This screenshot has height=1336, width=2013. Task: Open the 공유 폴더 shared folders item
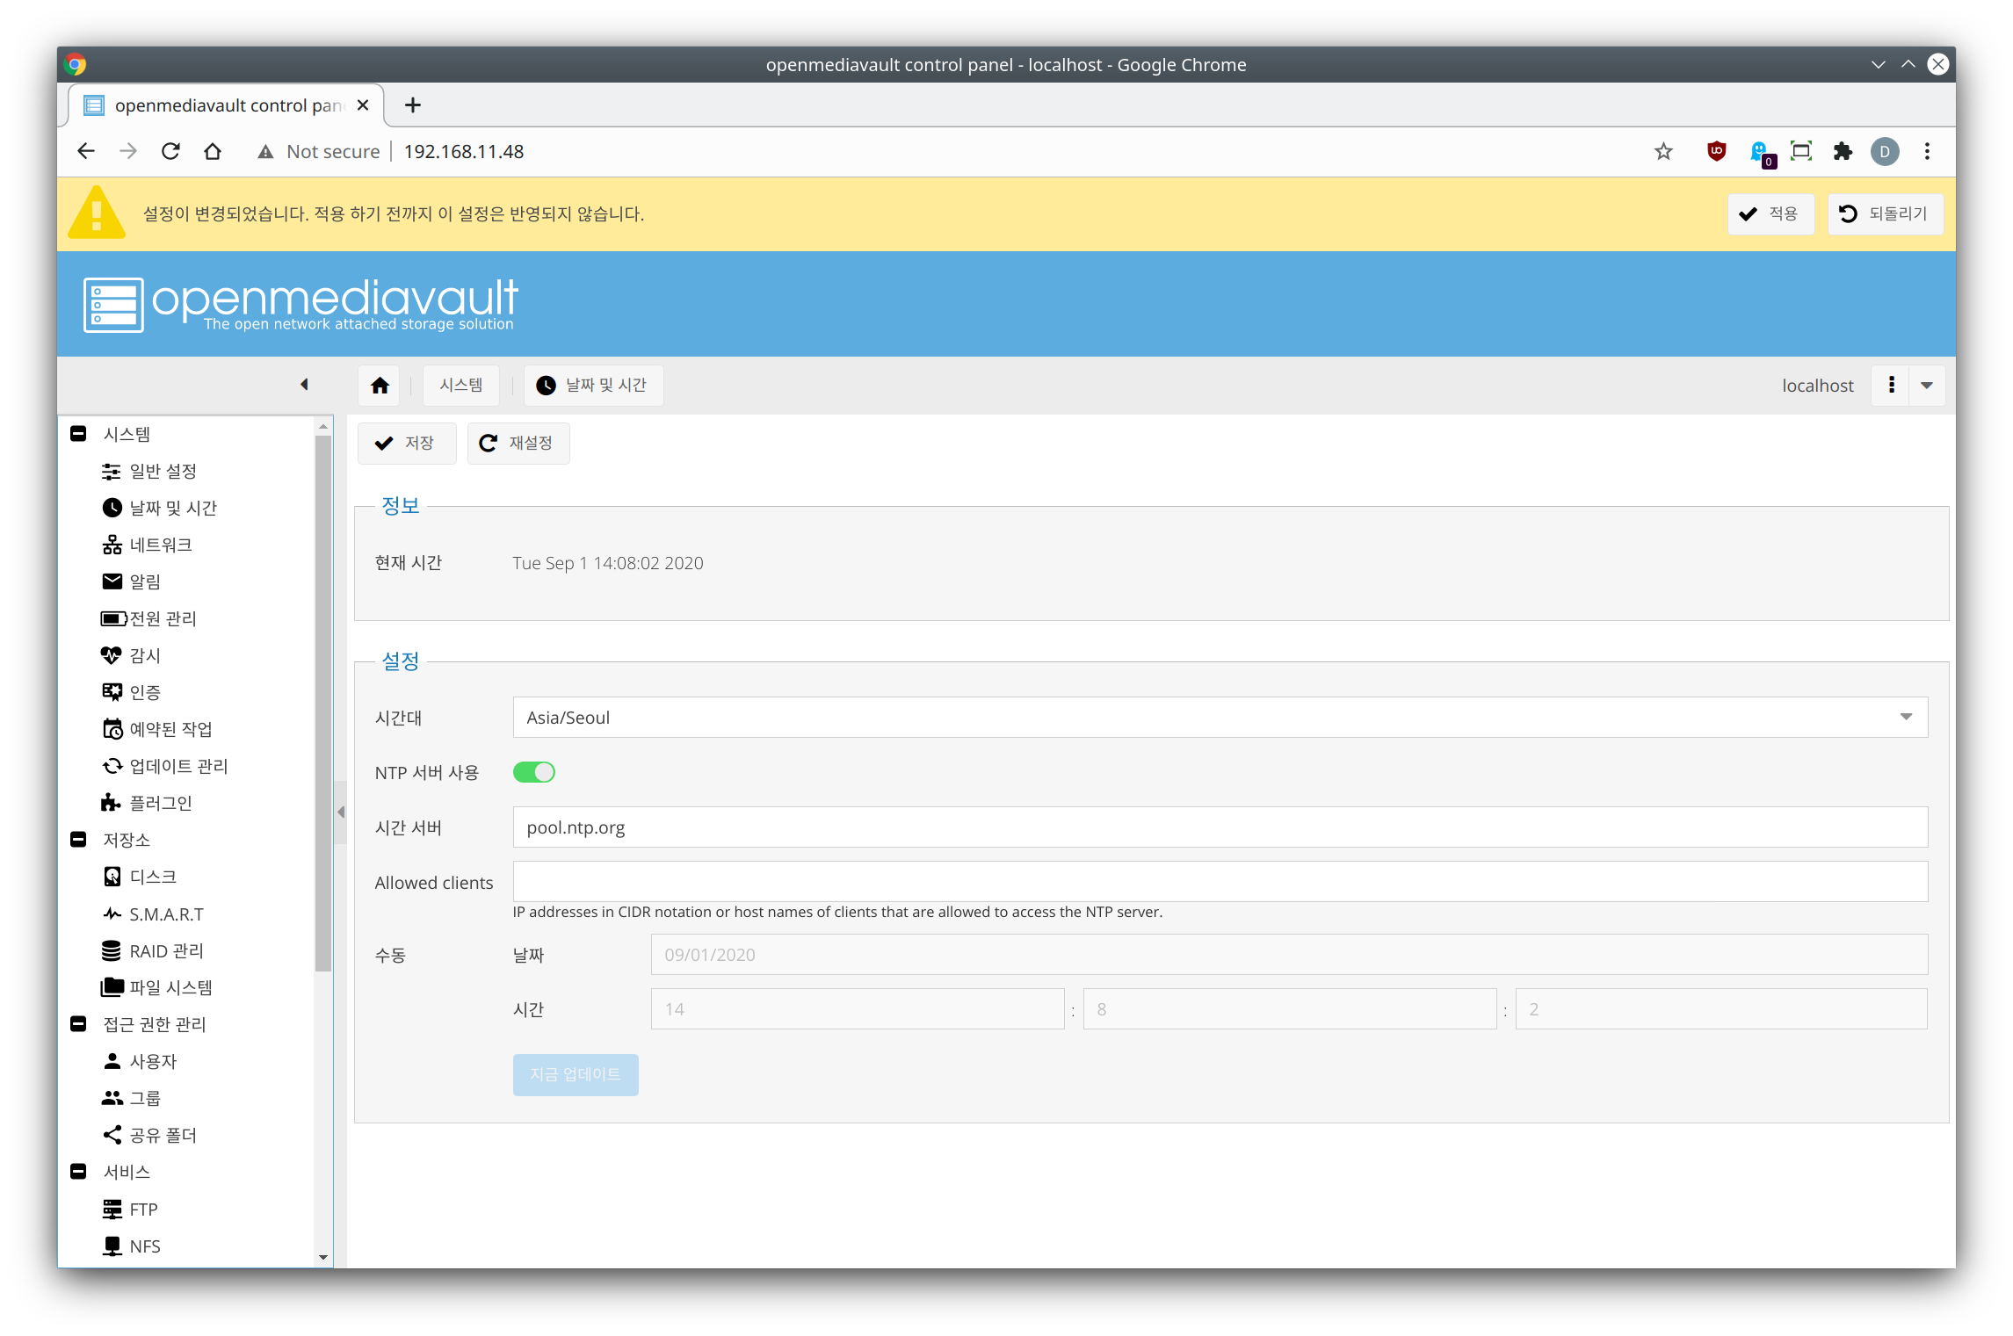[163, 1135]
